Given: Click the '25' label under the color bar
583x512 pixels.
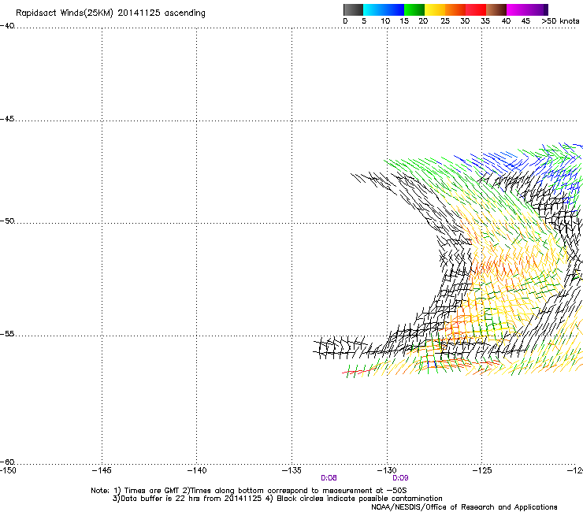Looking at the screenshot, I should (445, 21).
